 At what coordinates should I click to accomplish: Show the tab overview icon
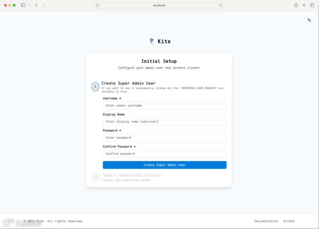[312, 5]
